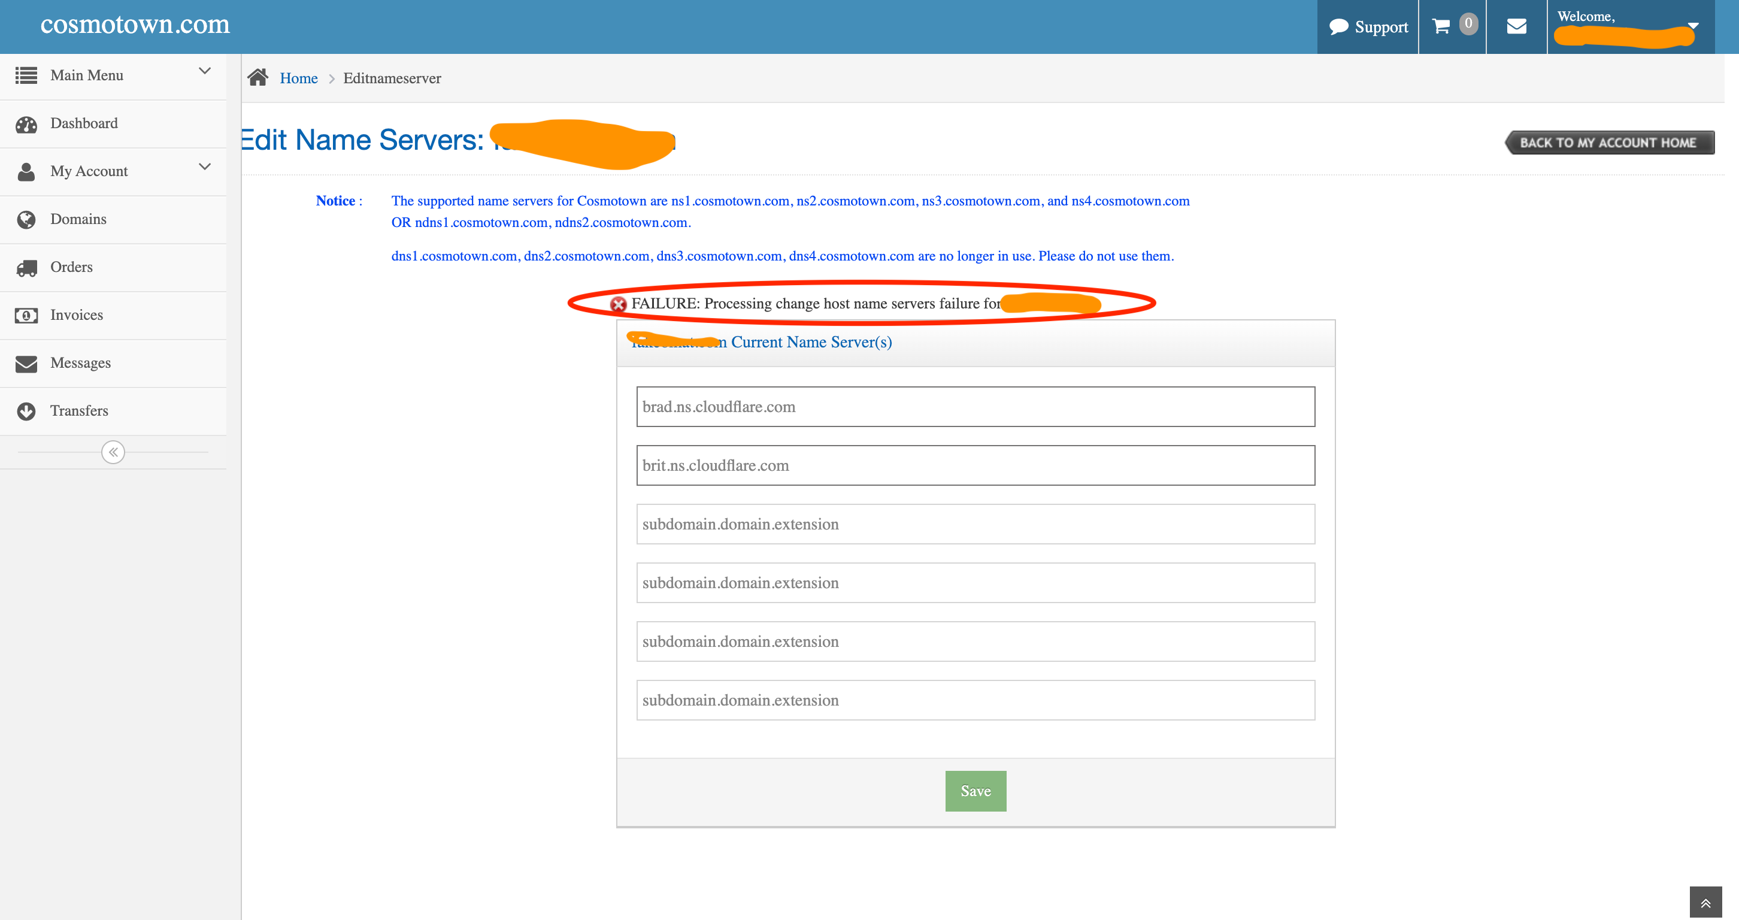
Task: Open Messages in the sidebar
Action: click(x=80, y=363)
